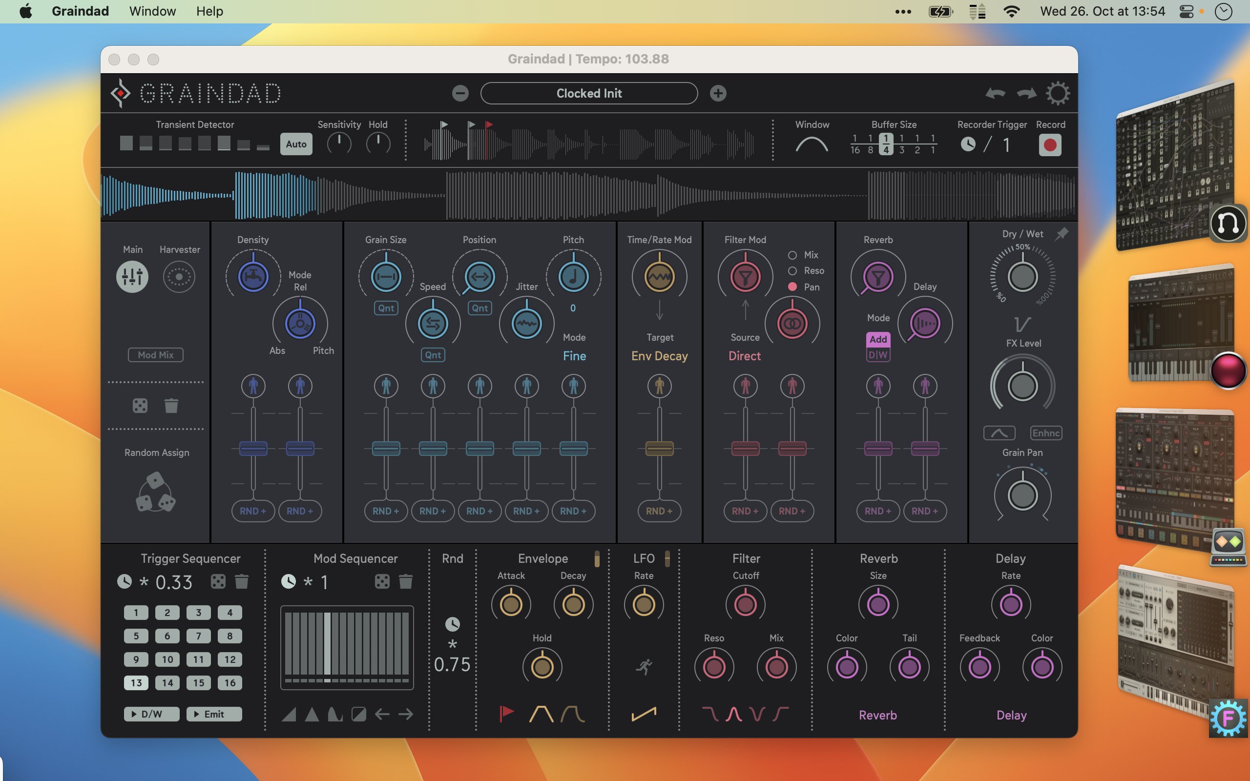The width and height of the screenshot is (1250, 781).
Task: Click the Time/Rate Mod yellow fader
Action: 659,449
